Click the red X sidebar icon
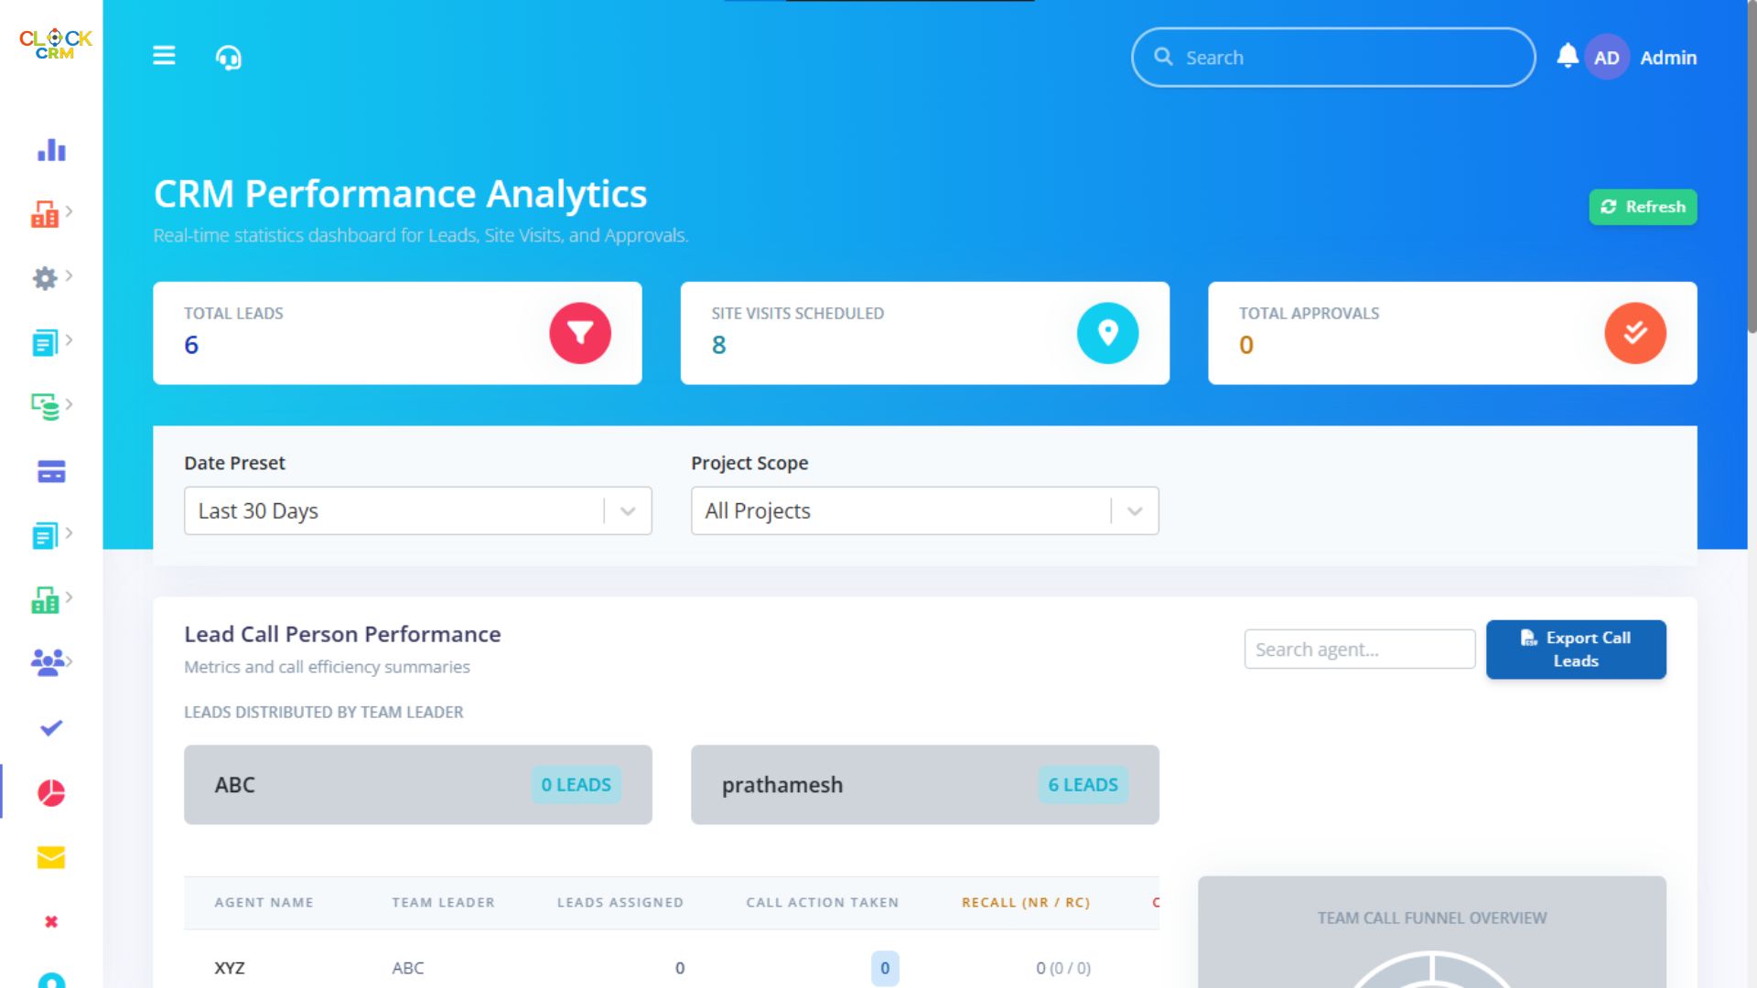Image resolution: width=1757 pixels, height=988 pixels. [51, 921]
